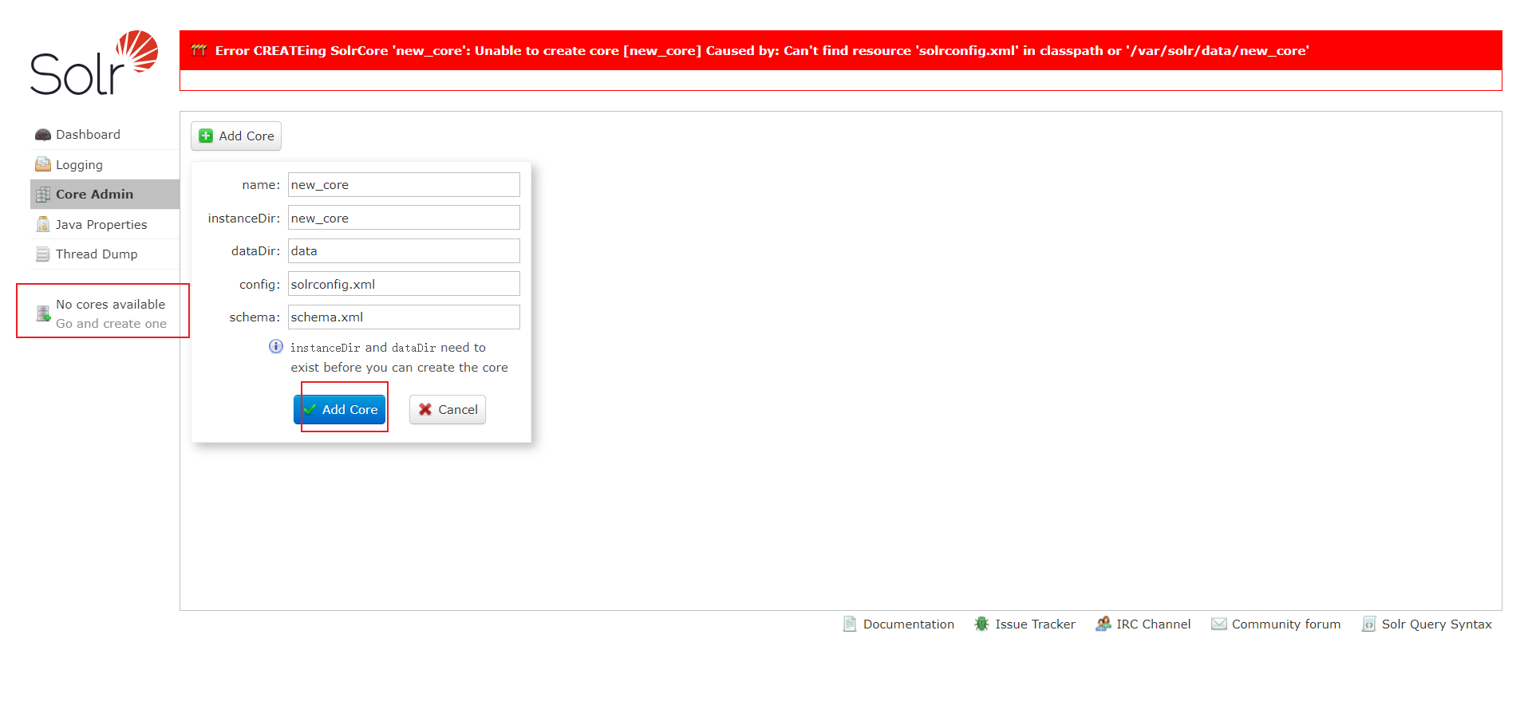Open the Documentation link
The height and width of the screenshot is (713, 1532).
pyautogui.click(x=898, y=624)
